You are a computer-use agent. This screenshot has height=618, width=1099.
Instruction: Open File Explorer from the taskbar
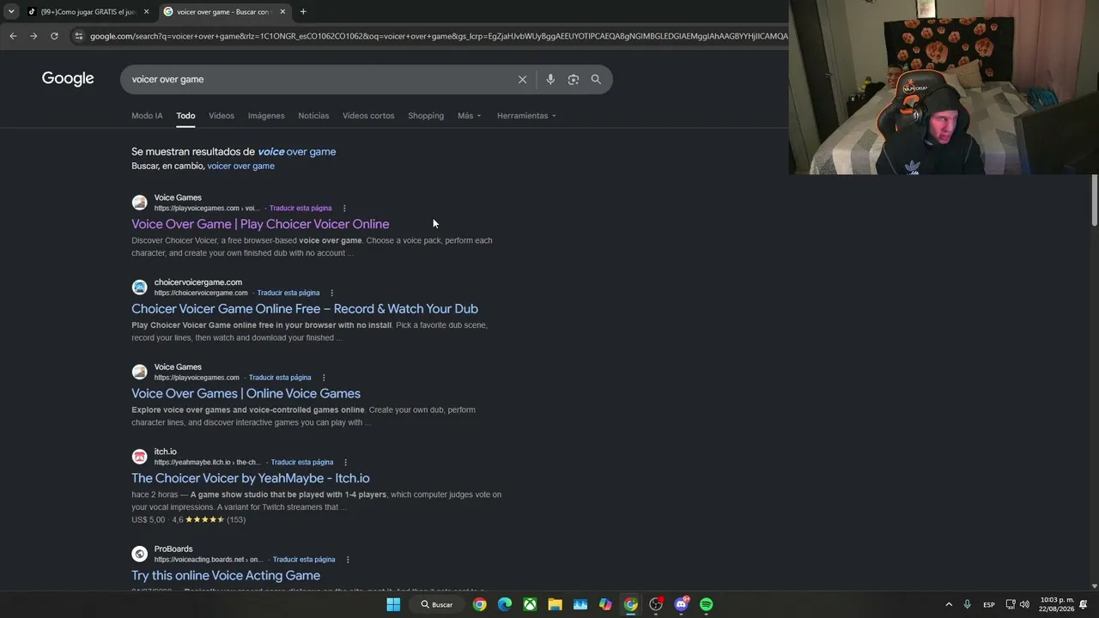(555, 604)
